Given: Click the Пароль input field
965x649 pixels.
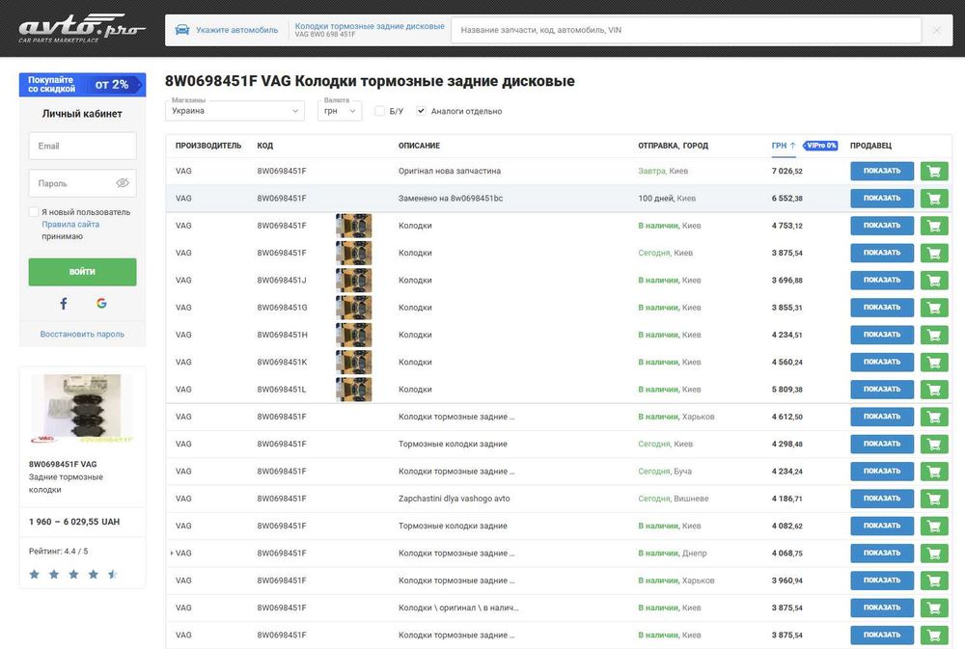Looking at the screenshot, I should click(82, 183).
